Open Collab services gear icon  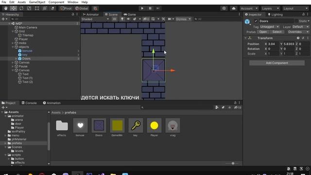[x=224, y=8]
